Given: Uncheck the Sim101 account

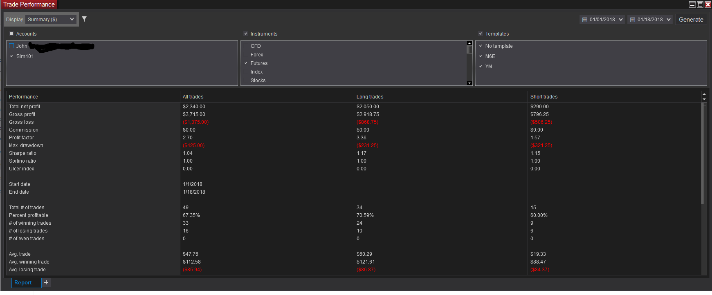Looking at the screenshot, I should [x=11, y=56].
